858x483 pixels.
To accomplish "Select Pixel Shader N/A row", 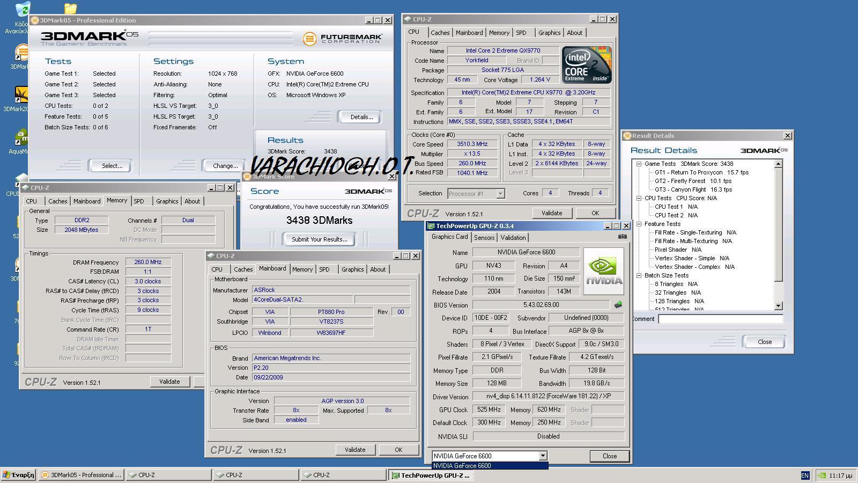I will (677, 250).
